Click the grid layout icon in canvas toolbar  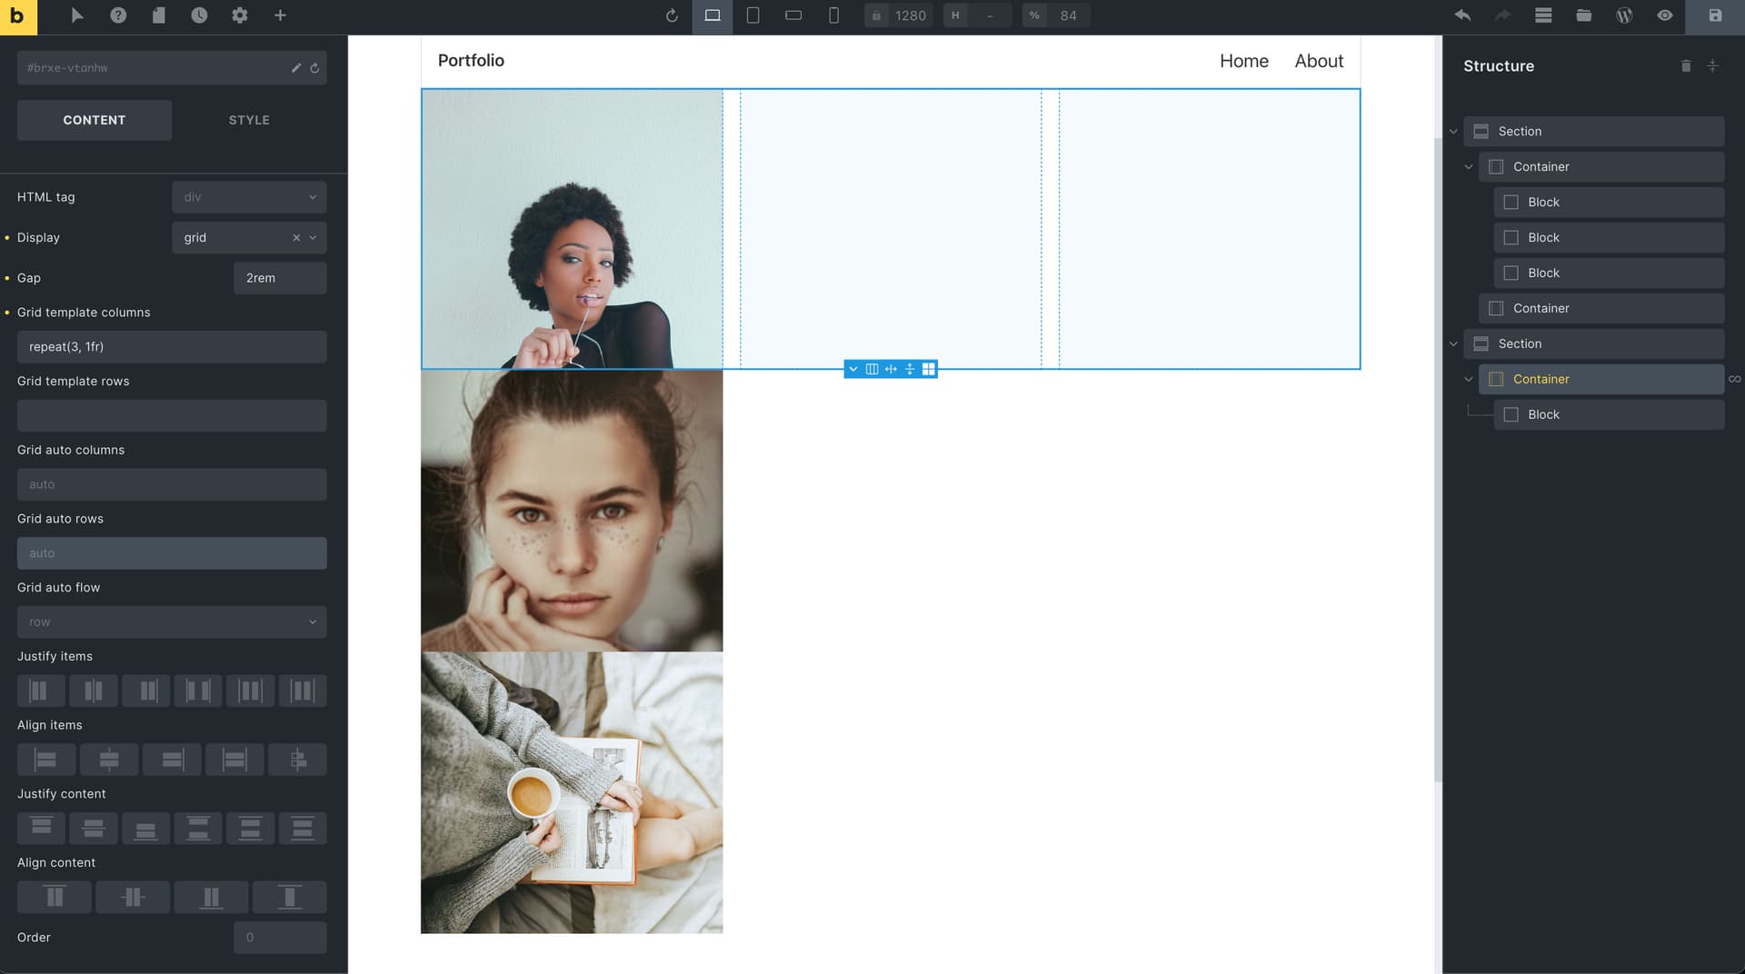928,369
